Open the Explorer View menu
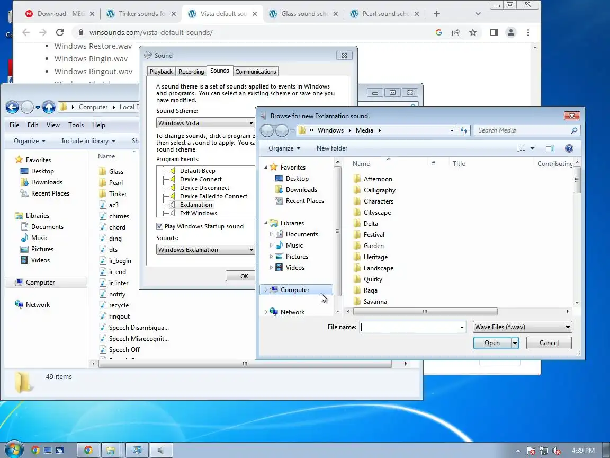The width and height of the screenshot is (610, 458). [53, 125]
